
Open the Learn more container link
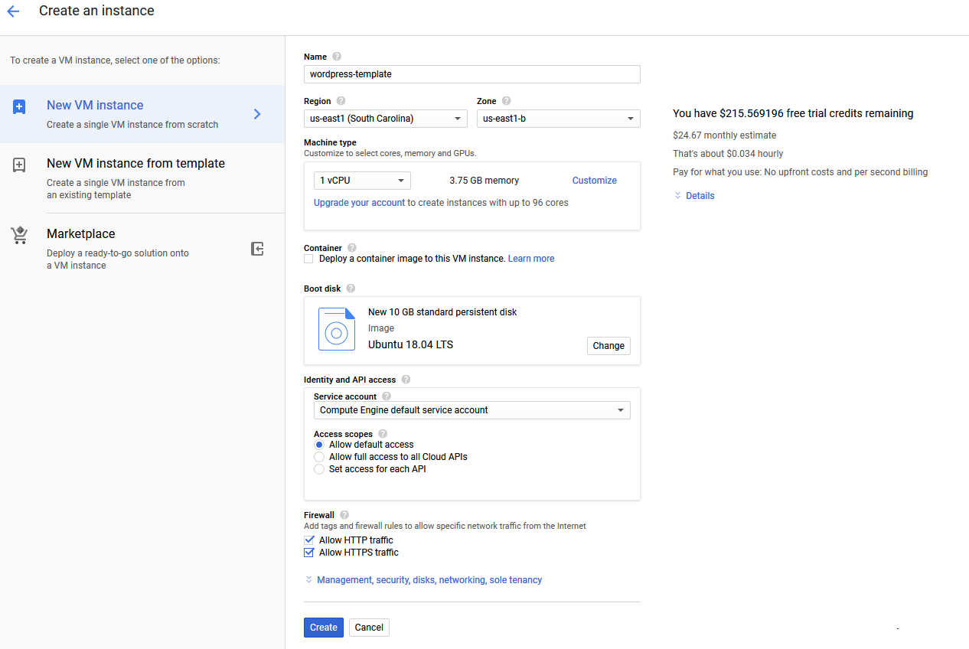[x=531, y=259]
